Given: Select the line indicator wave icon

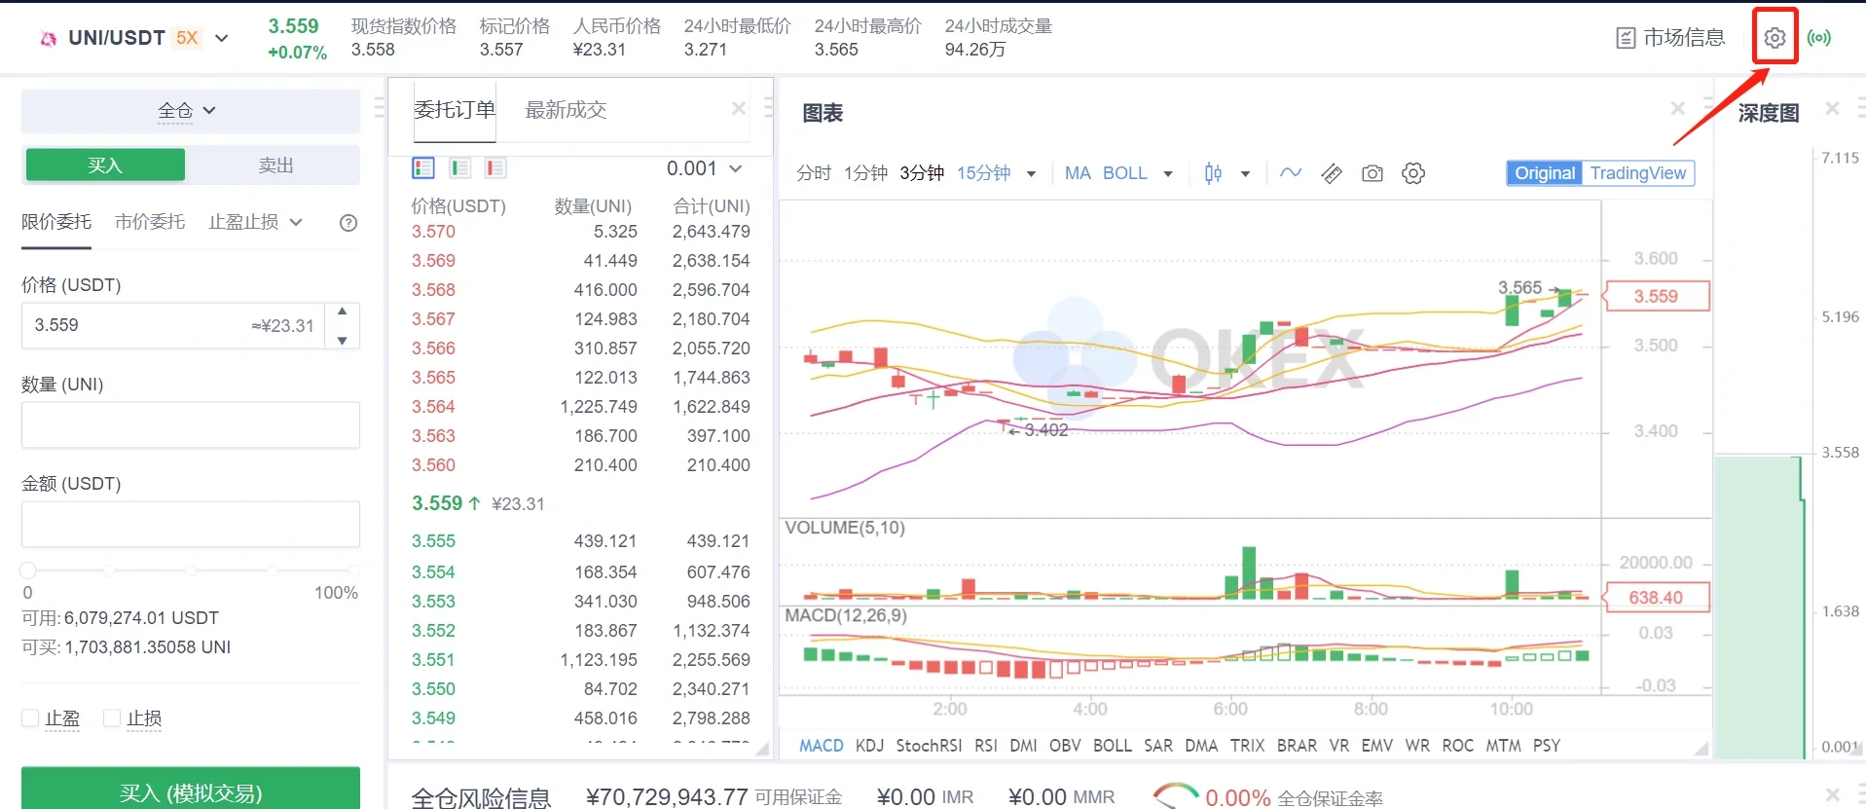Looking at the screenshot, I should [1291, 173].
